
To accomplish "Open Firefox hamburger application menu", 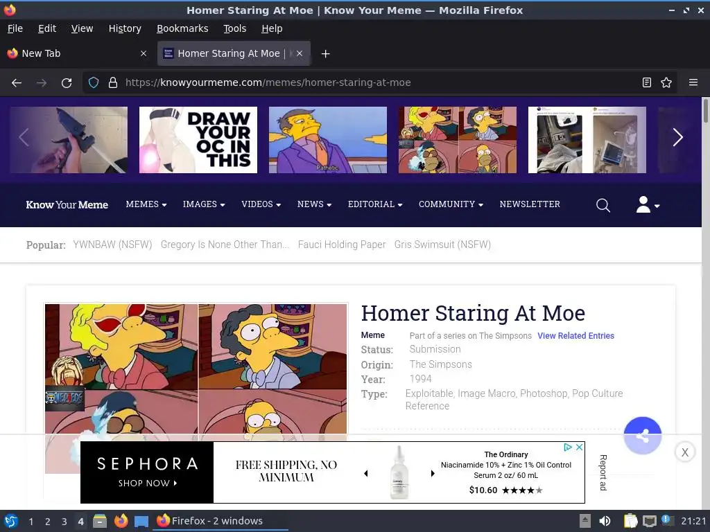I will 693,82.
